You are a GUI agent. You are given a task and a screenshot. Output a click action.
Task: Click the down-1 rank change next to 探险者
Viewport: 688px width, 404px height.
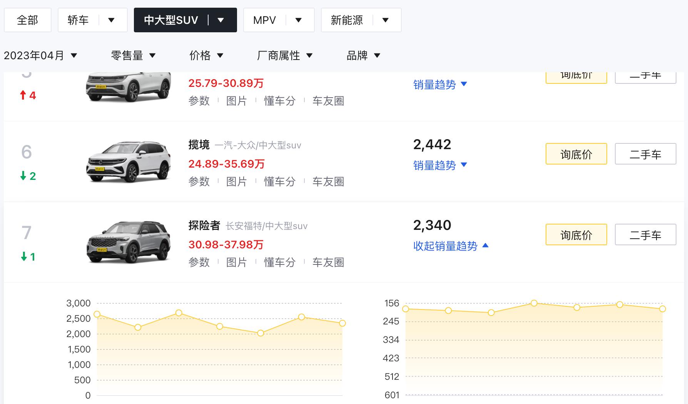[x=28, y=257]
